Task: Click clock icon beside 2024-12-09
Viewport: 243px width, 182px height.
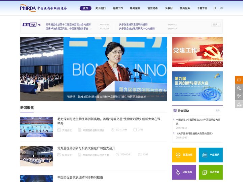Action: [x=112, y=130]
